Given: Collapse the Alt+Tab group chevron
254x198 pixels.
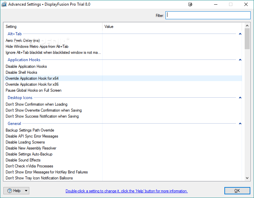Looking at the screenshot, I should point(240,34).
